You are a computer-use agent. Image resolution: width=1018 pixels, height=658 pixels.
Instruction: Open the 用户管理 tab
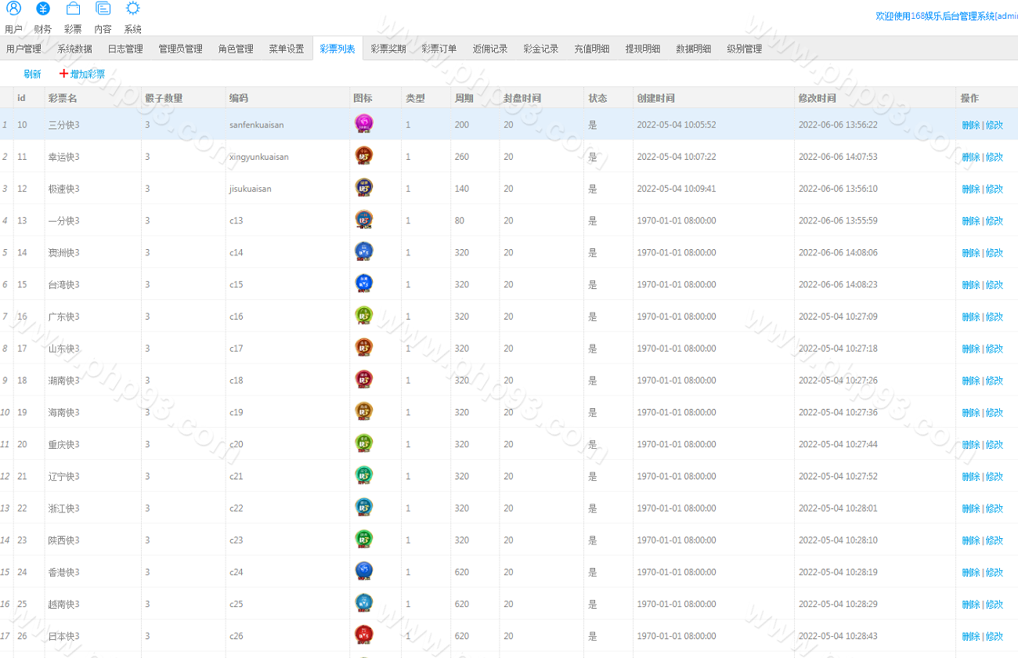(x=23, y=49)
